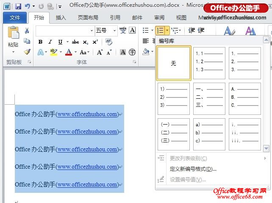Switch to the 开始 Home tab
The width and height of the screenshot is (272, 203).
tap(39, 18)
